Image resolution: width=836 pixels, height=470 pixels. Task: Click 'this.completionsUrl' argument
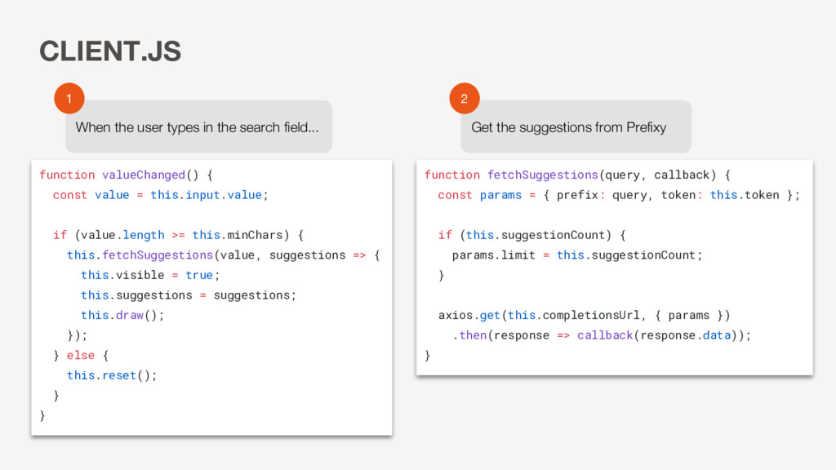[574, 315]
